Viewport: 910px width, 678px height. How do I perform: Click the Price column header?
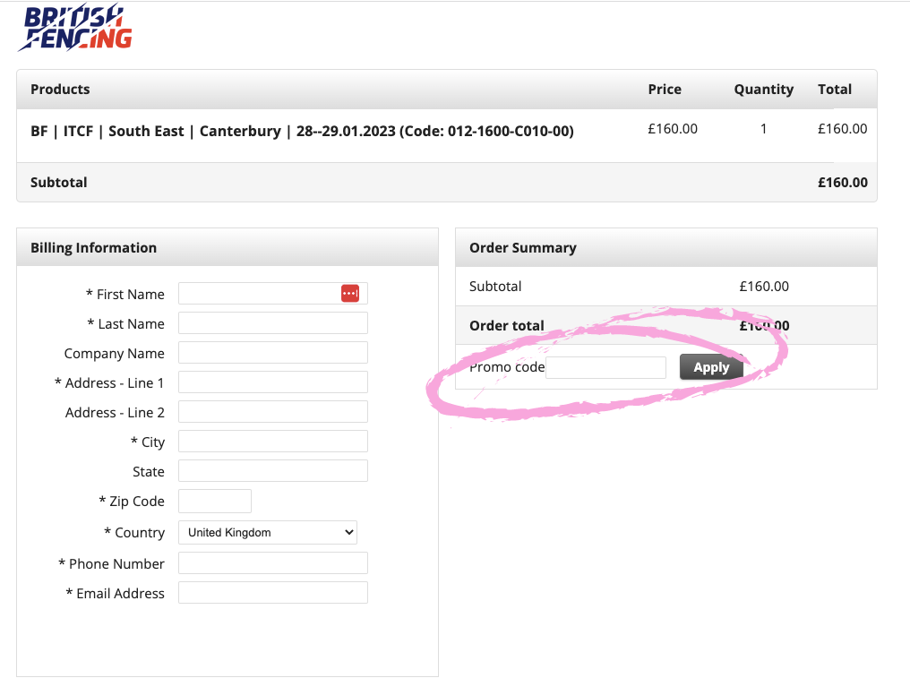(x=665, y=90)
